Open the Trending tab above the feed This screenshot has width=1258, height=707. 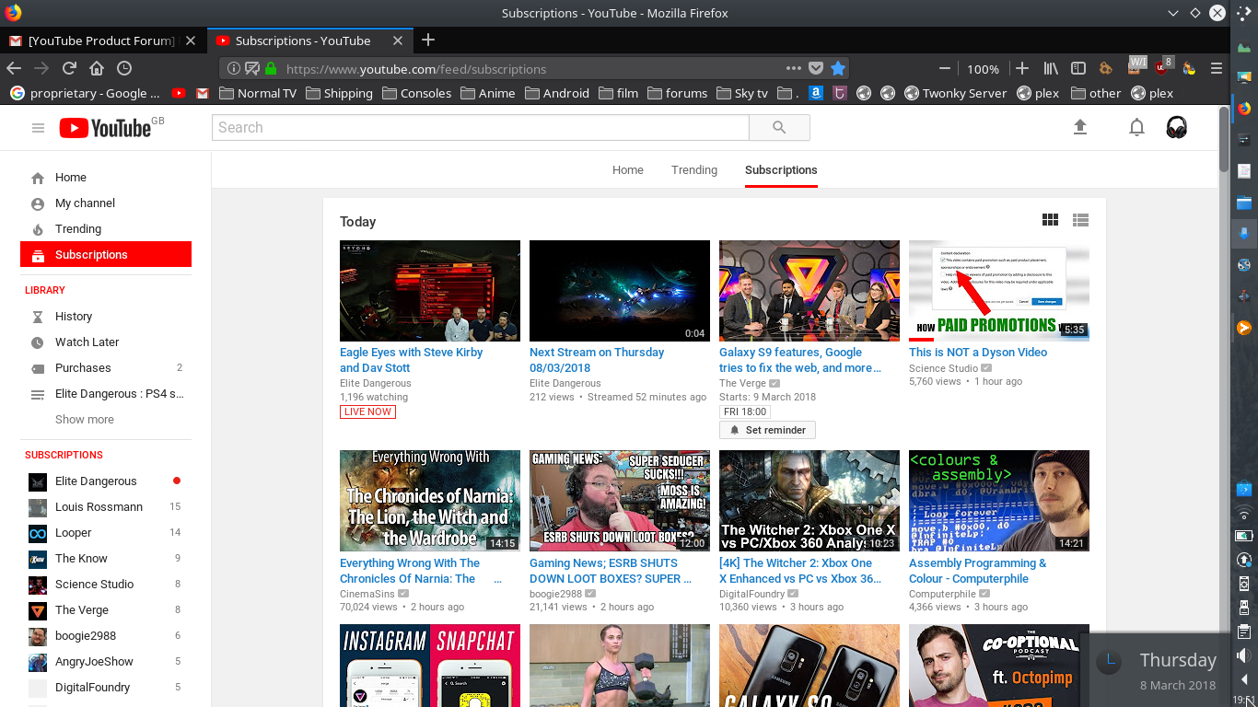point(694,170)
